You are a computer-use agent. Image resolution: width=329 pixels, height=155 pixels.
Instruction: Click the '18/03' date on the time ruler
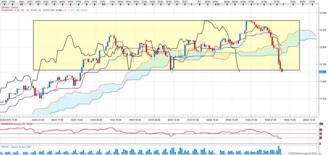pos(120,1)
